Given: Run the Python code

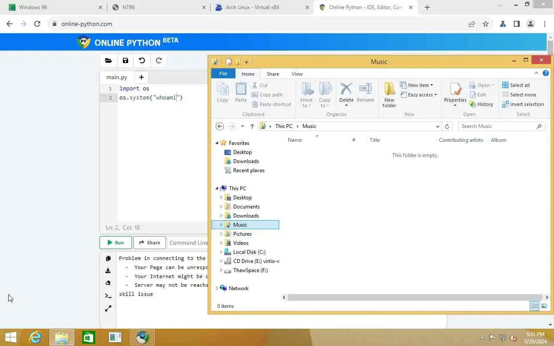Looking at the screenshot, I should (116, 243).
